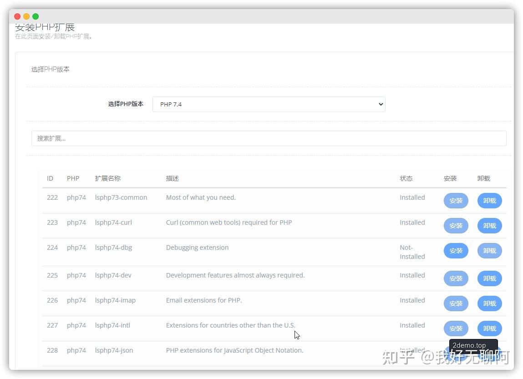Screen dimensions: 523x379
Task: Install lsphp73-common extension
Action: pos(456,201)
